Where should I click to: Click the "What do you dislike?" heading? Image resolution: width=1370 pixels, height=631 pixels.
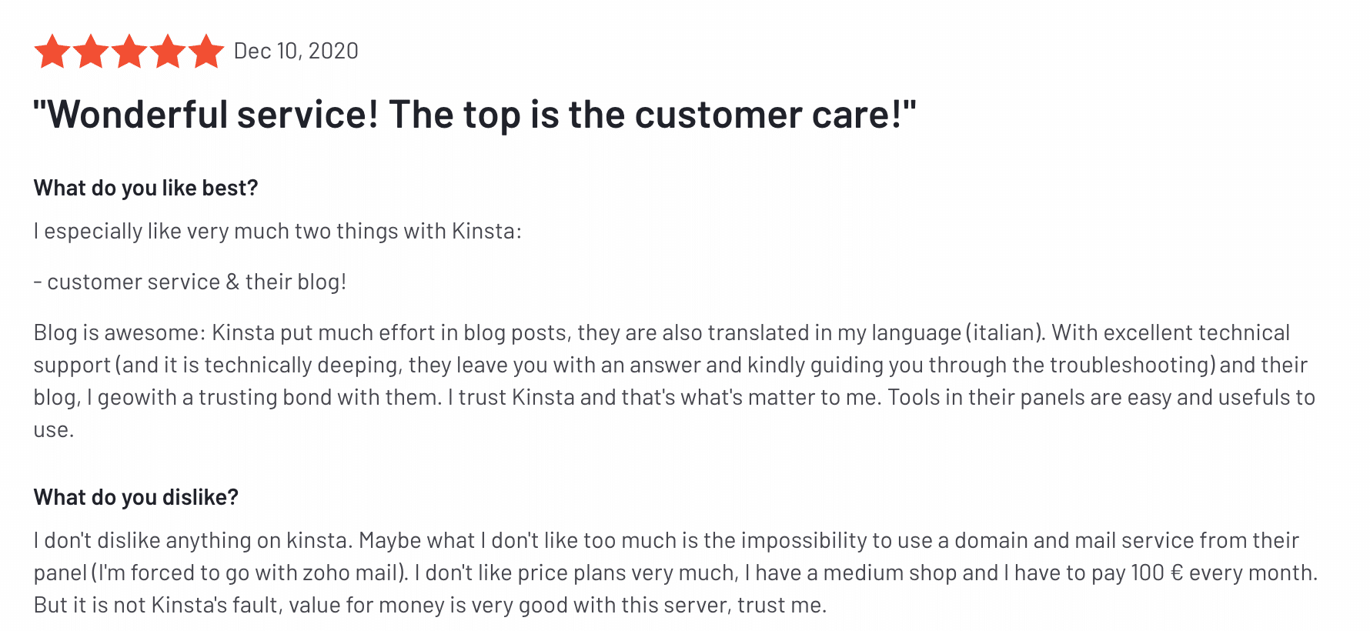coord(135,497)
